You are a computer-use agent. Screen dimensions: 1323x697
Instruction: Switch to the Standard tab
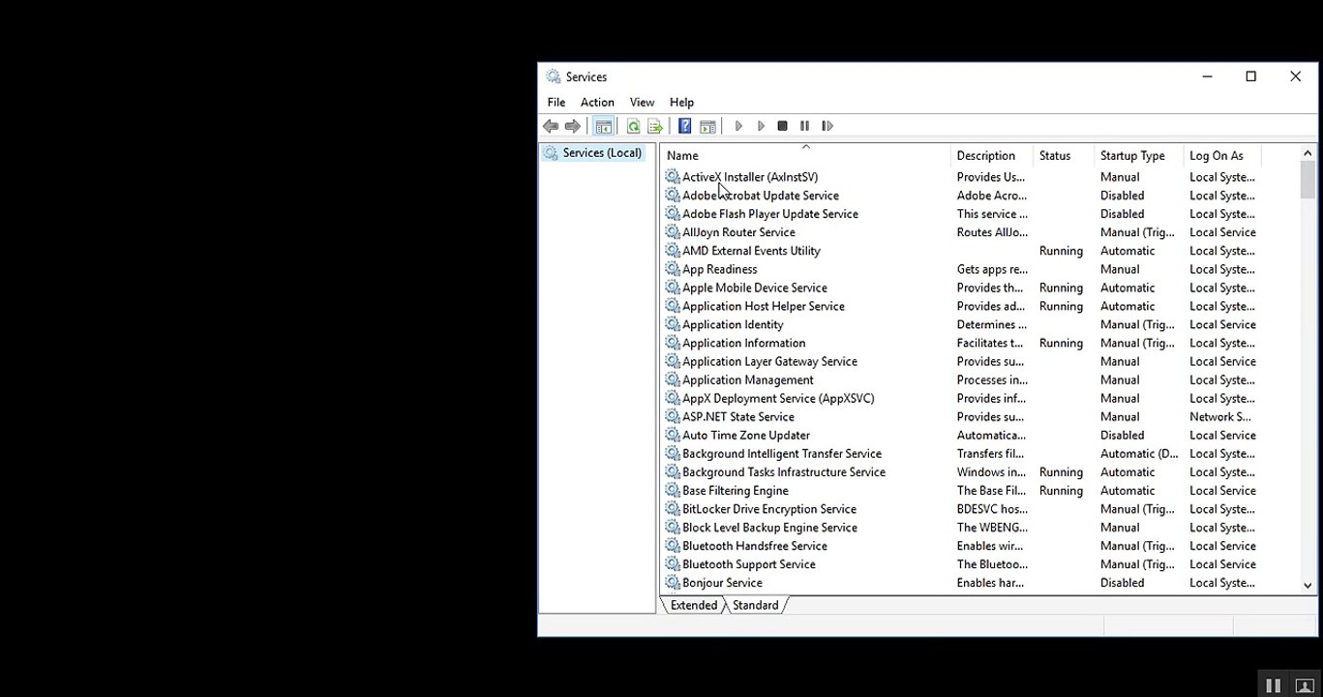pyautogui.click(x=756, y=606)
